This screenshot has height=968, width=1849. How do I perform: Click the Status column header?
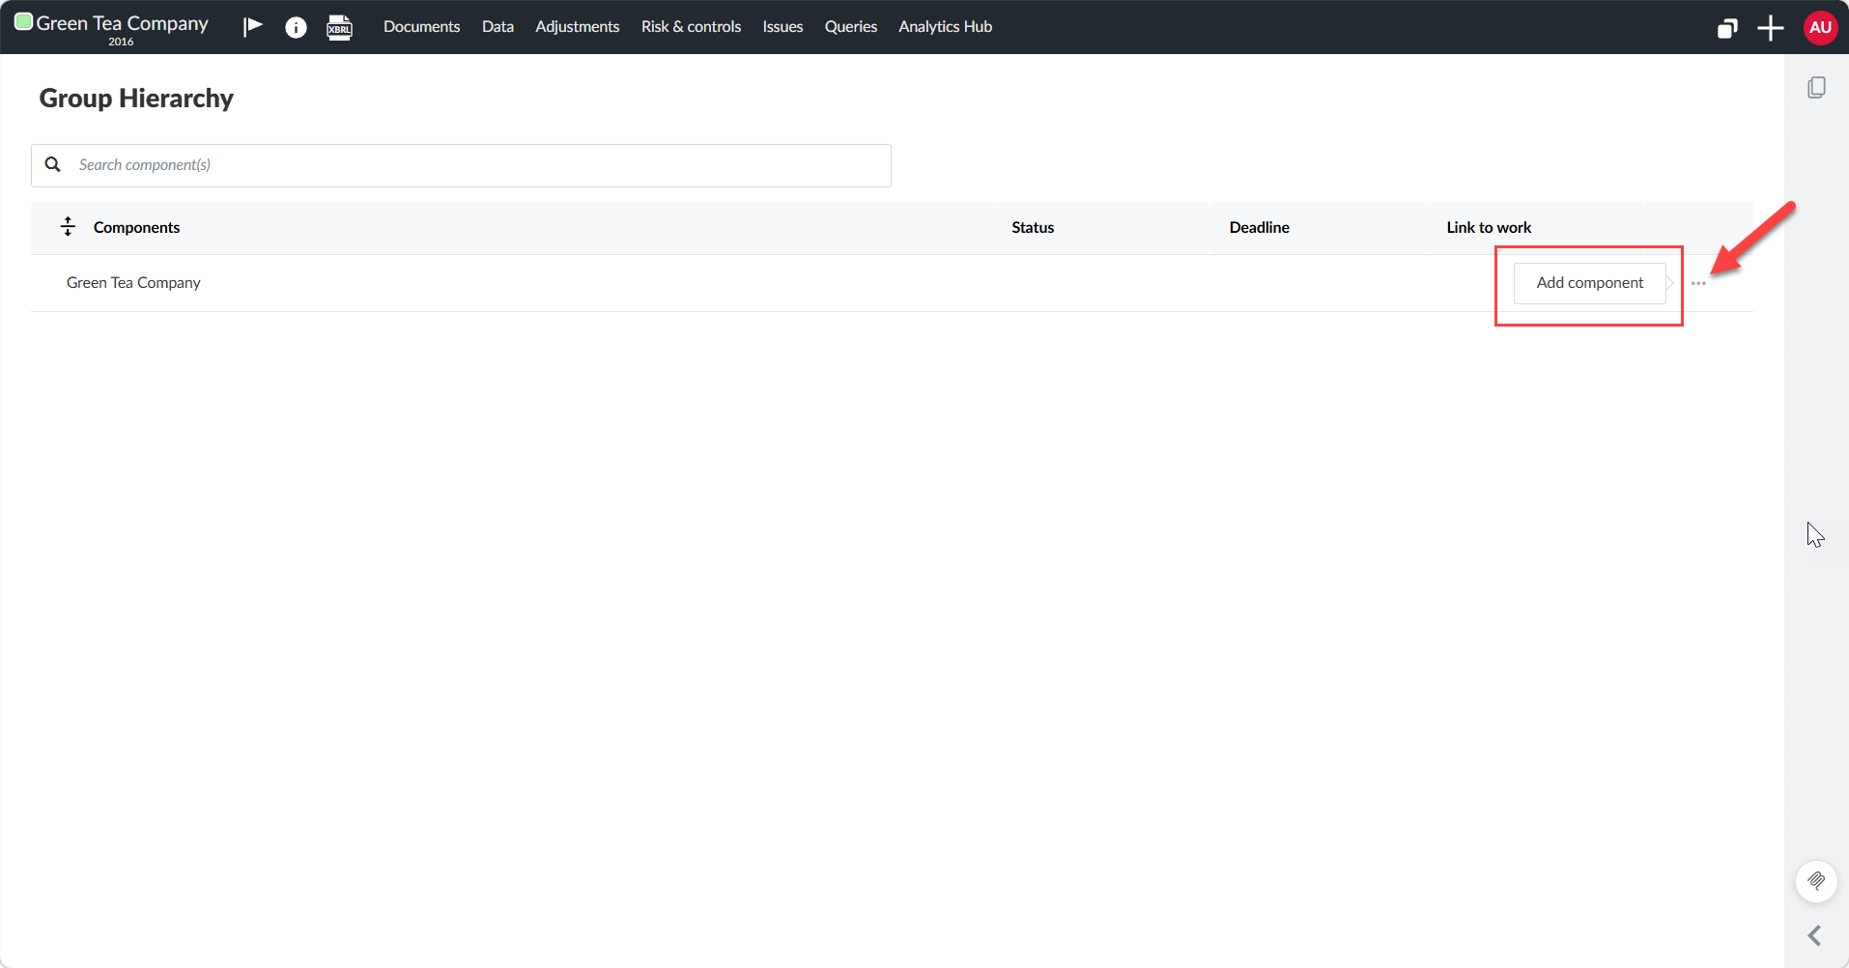[x=1033, y=227]
